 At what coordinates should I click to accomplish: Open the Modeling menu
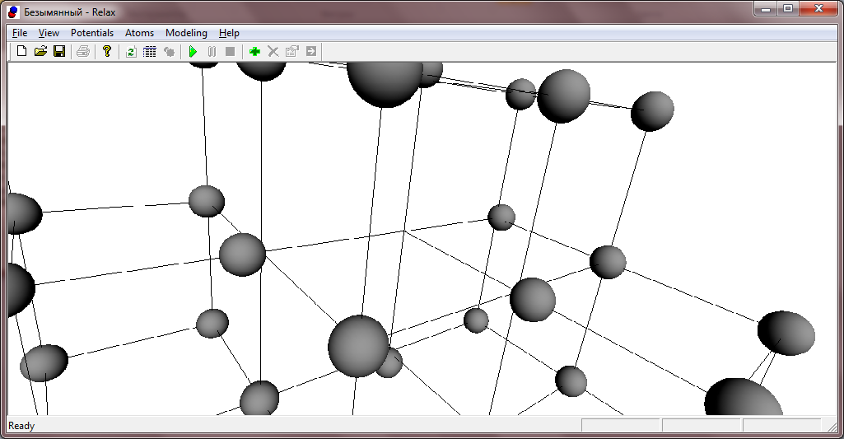pyautogui.click(x=186, y=33)
